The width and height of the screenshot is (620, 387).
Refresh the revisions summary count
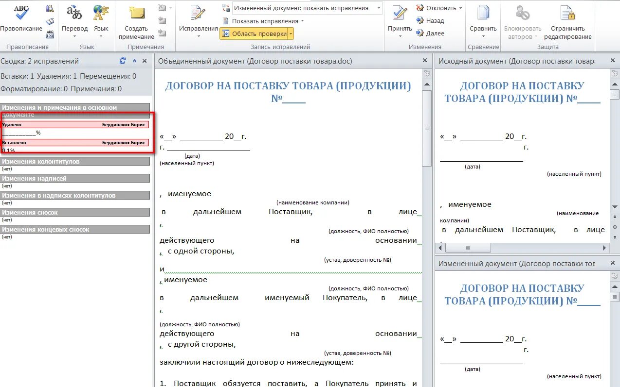(x=123, y=61)
